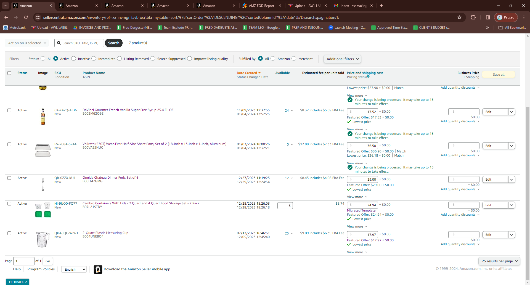This screenshot has width=530, height=285.
Task: Click the Search SKU, Title, ISBN field
Action: pos(79,43)
